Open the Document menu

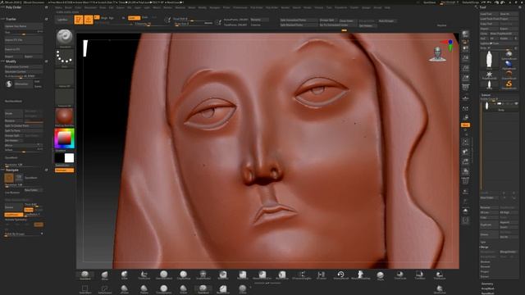[90, 7]
